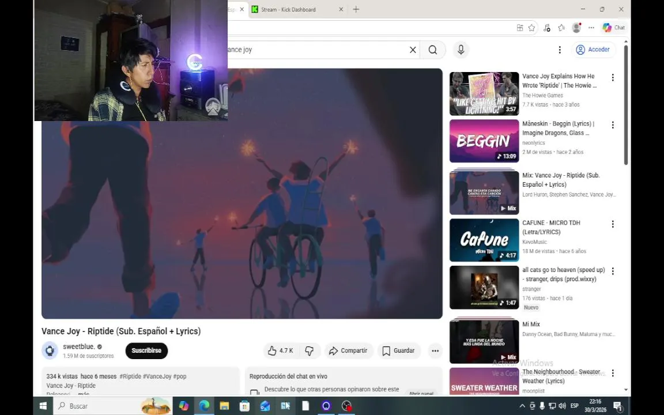
Task: Click the Riptide video player
Action: (x=242, y=194)
